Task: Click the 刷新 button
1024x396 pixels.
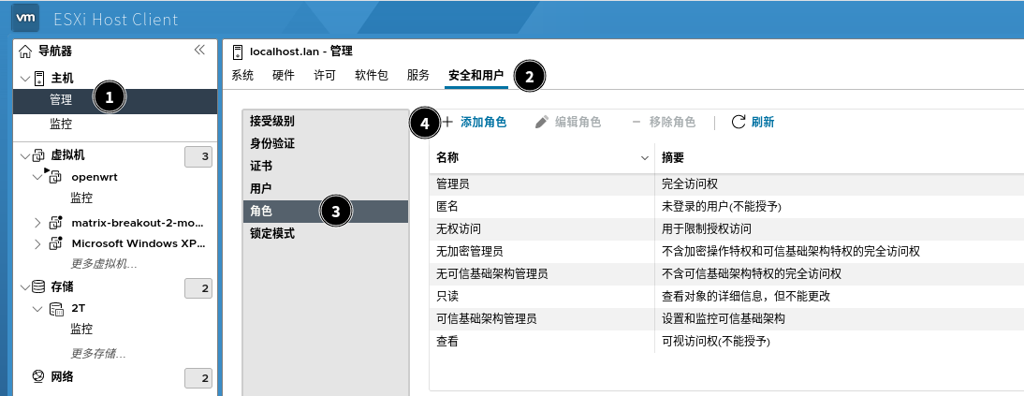Action: pos(753,122)
